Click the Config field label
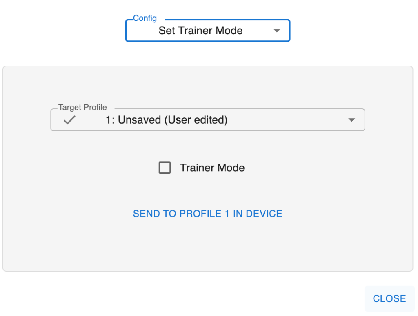 point(145,19)
